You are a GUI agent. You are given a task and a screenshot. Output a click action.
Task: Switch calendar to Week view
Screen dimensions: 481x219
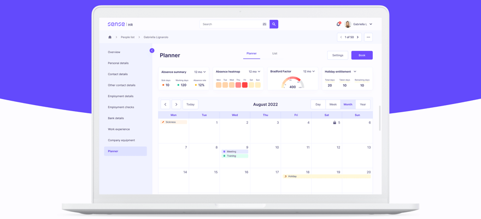pyautogui.click(x=333, y=104)
